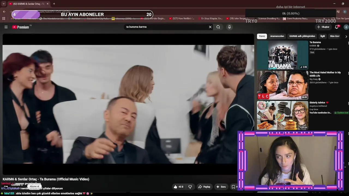The height and width of the screenshot is (196, 349).
Task: Select the Size özel filter chip
Action: (x=335, y=36)
